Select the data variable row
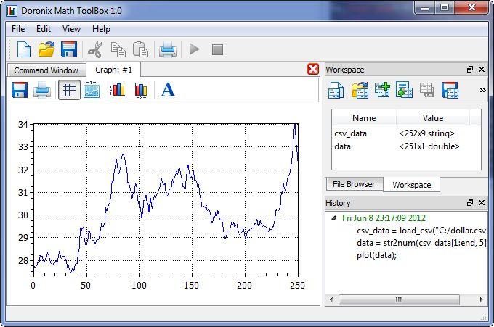 (406, 146)
